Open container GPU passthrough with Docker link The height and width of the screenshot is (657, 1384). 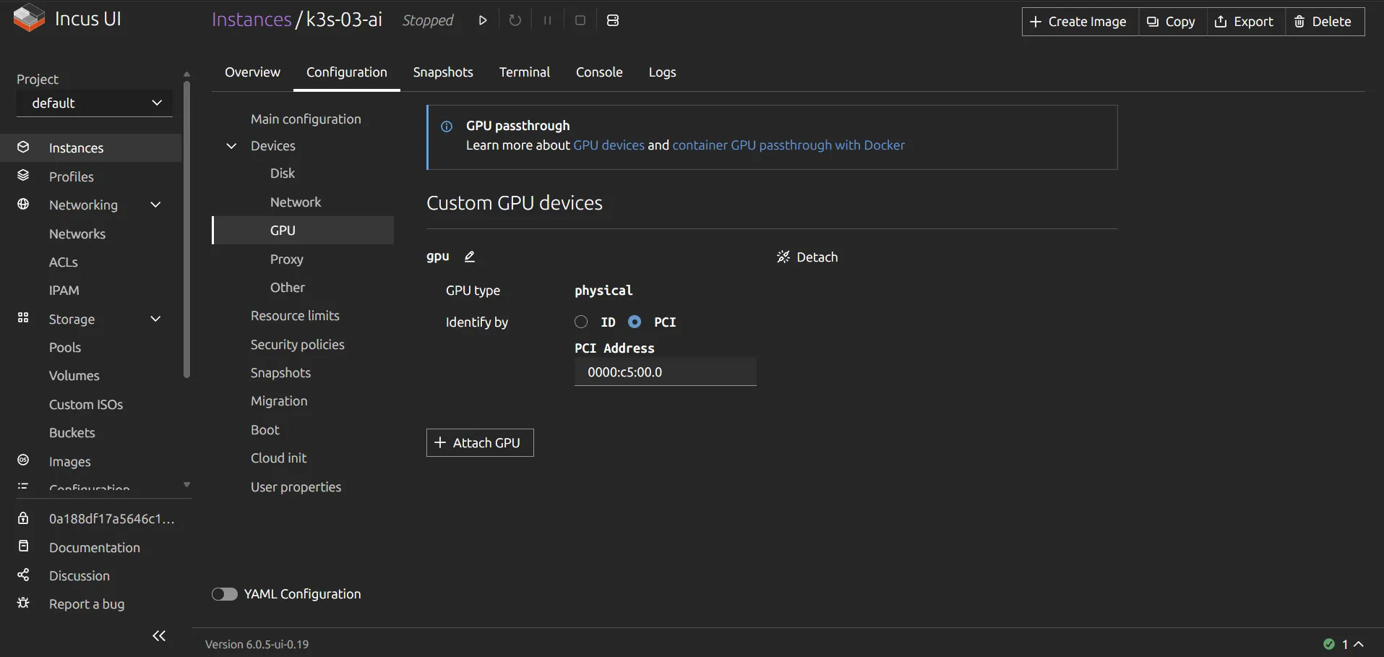pyautogui.click(x=788, y=145)
